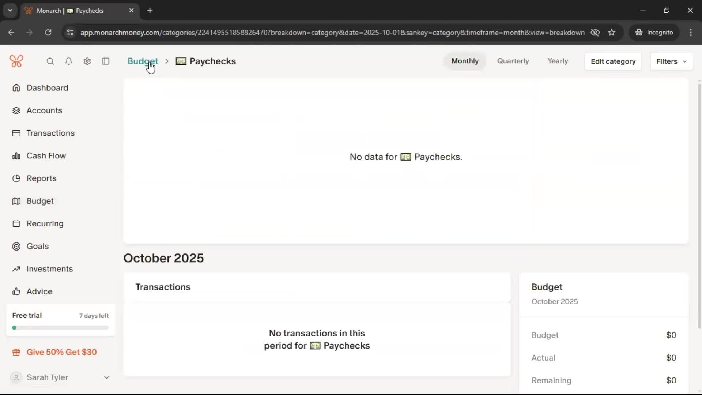Open notifications bell icon
The image size is (702, 395).
click(x=69, y=61)
